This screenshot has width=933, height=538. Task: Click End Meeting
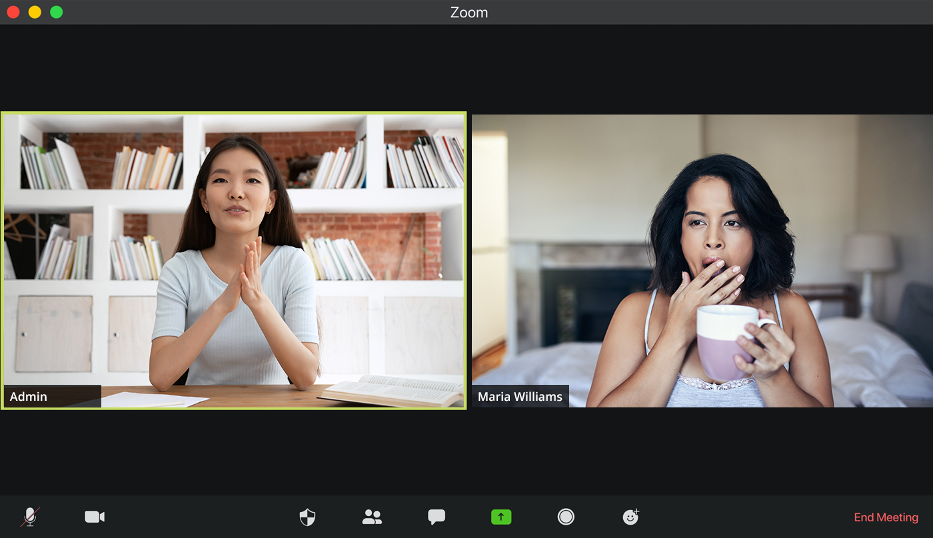pyautogui.click(x=888, y=517)
